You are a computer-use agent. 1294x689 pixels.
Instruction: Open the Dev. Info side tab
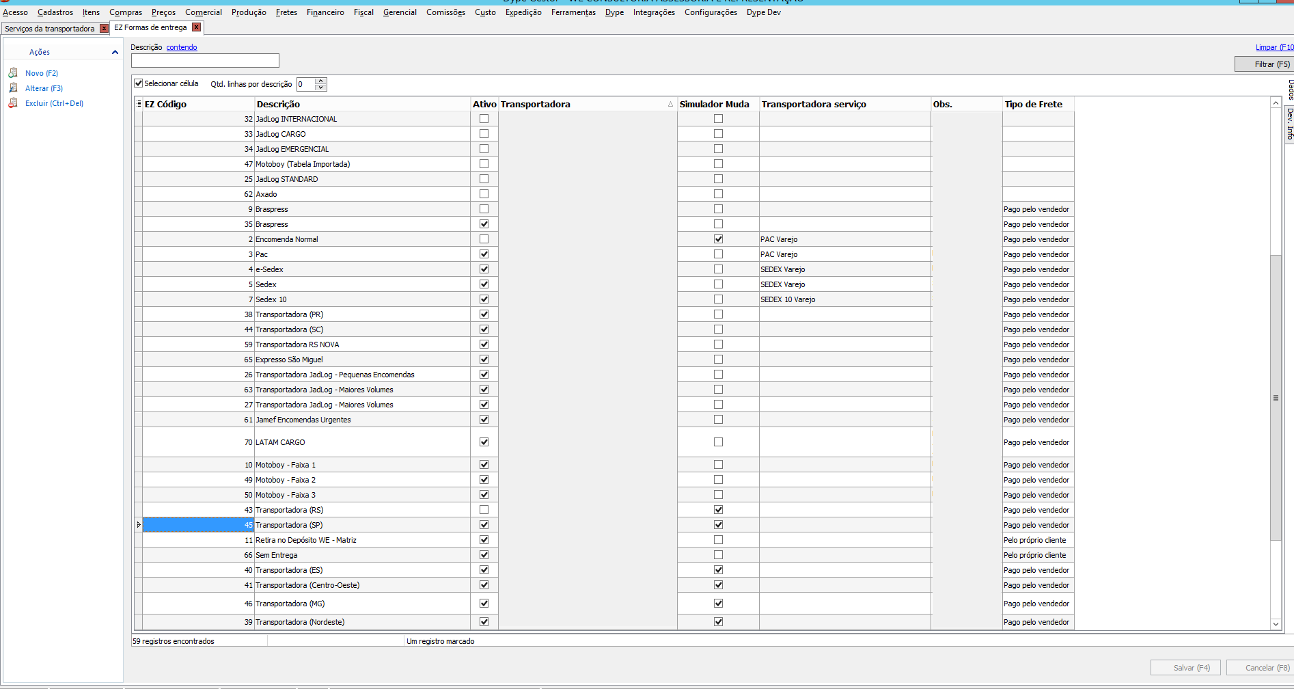pos(1289,124)
